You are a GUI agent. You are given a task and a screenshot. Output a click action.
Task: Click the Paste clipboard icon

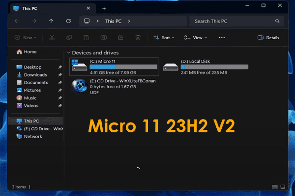pyautogui.click(x=86, y=38)
